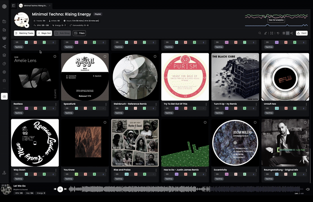The width and height of the screenshot is (313, 202).
Task: Click the fullscreen expand icon in the toolbar
Action: coord(272,33)
